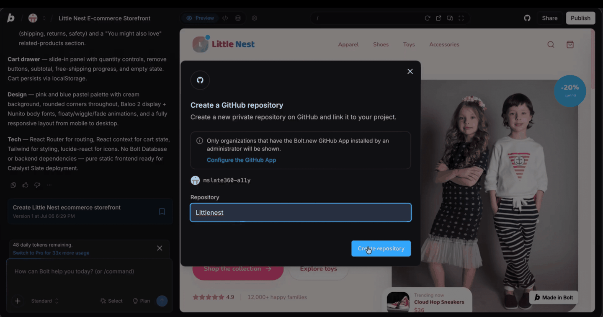This screenshot has width=603, height=317.
Task: Click the Repository name input field
Action: coord(301,213)
